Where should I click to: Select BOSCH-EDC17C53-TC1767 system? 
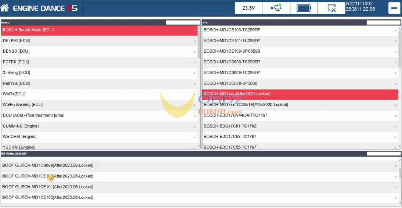[300, 137]
